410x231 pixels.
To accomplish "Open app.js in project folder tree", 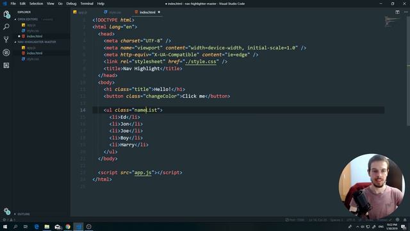I will [x=31, y=47].
